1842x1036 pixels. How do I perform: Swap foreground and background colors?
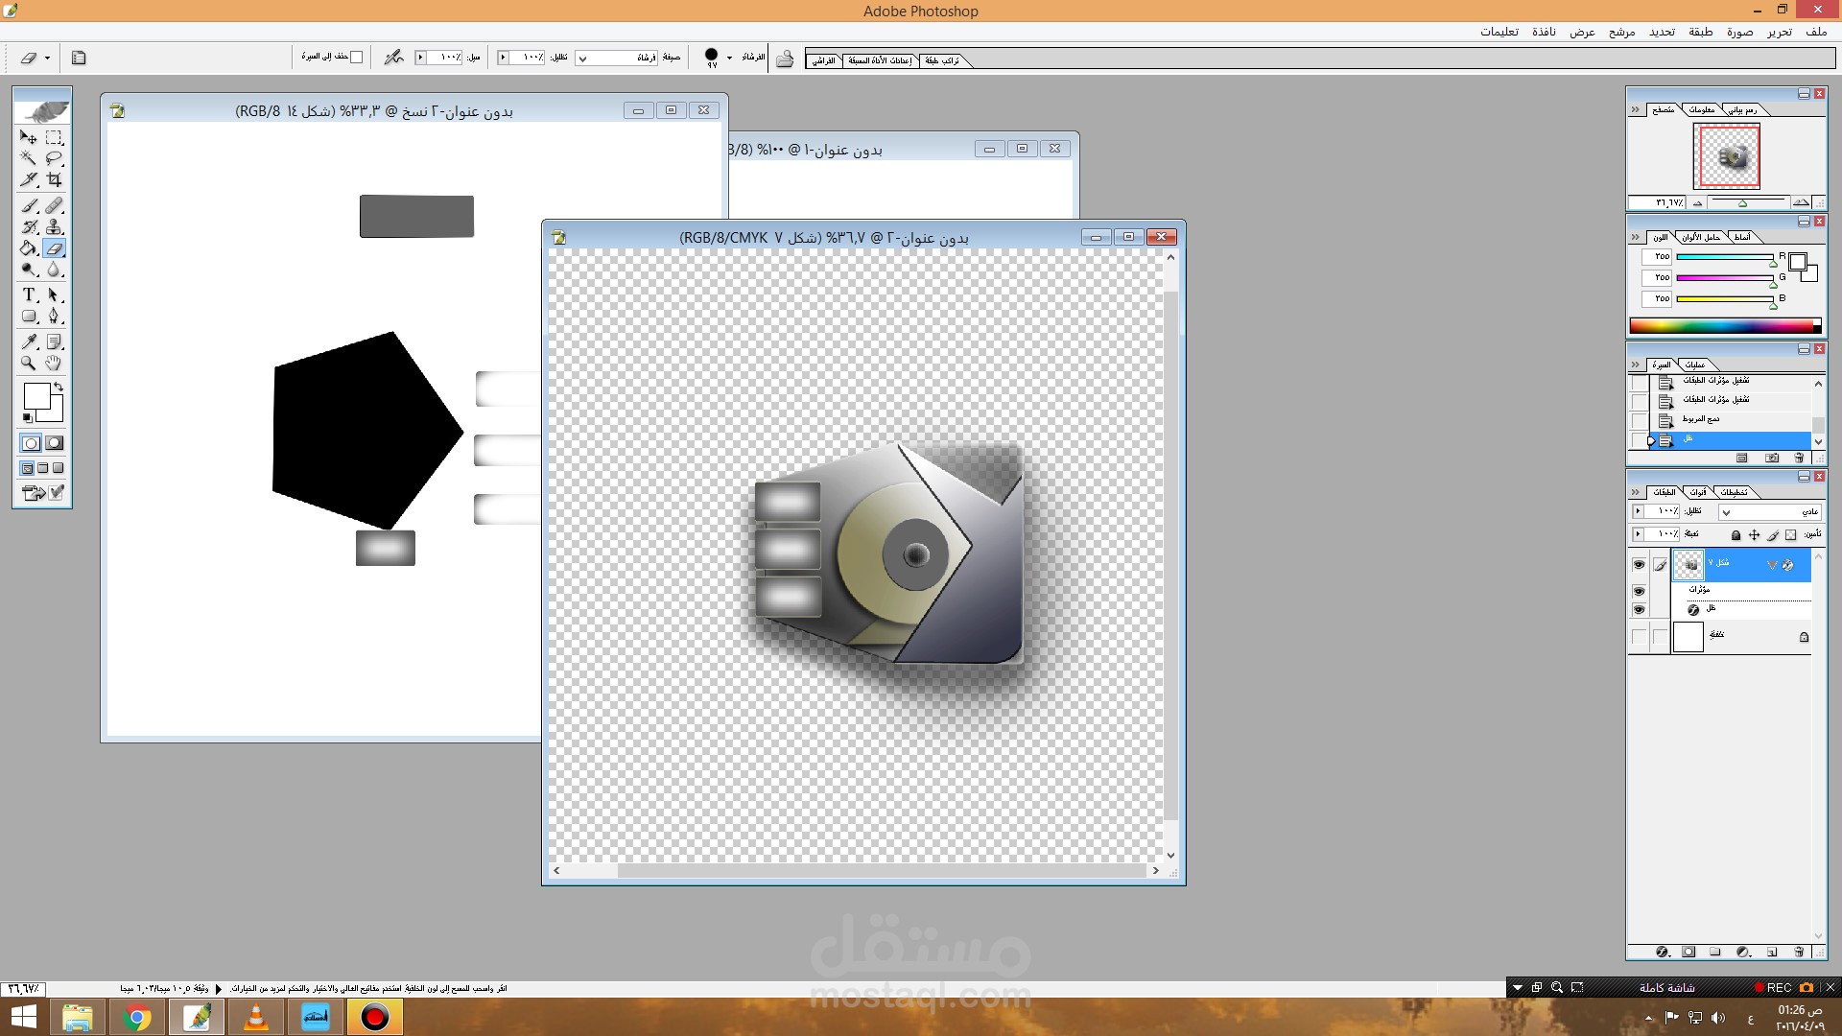tap(59, 387)
